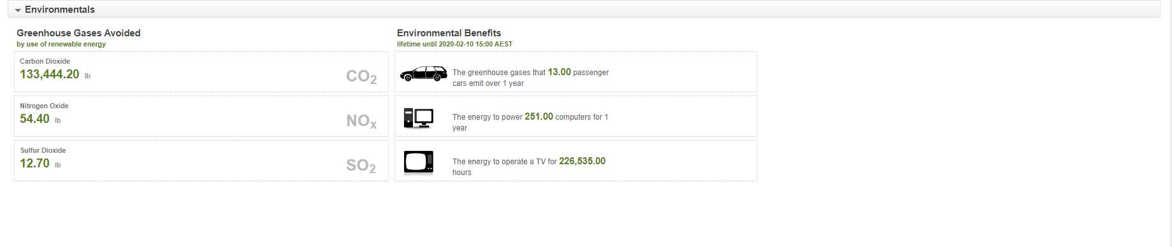The width and height of the screenshot is (1172, 247).
Task: Click the NOx symbol
Action: 361,121
